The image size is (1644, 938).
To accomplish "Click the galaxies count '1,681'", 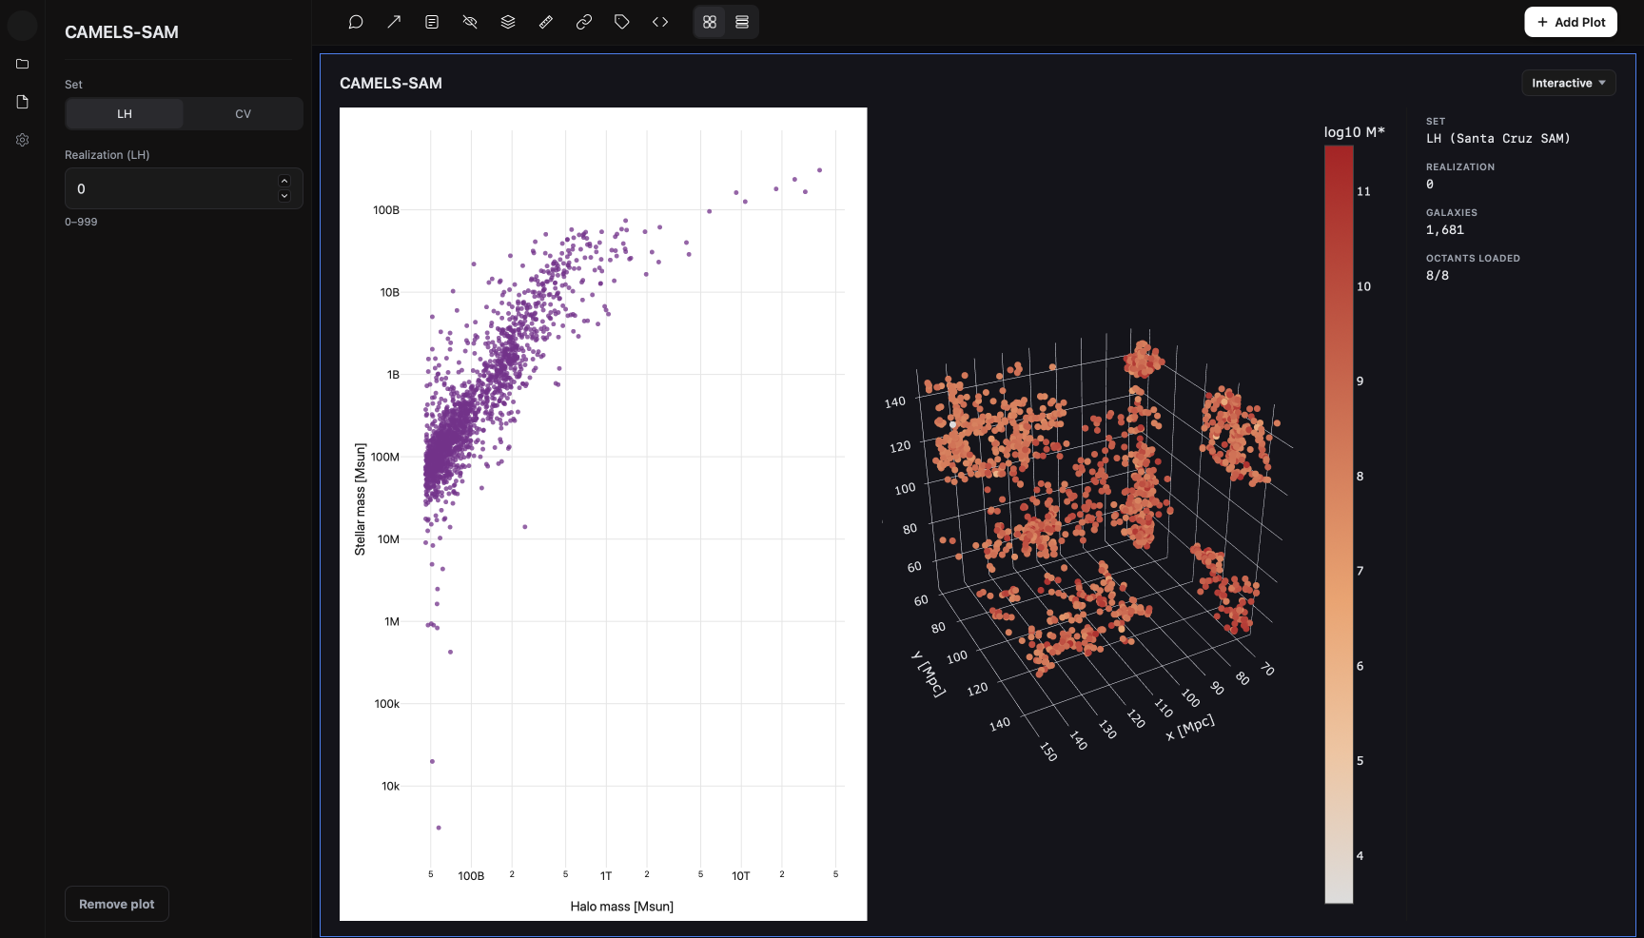I will tap(1445, 229).
